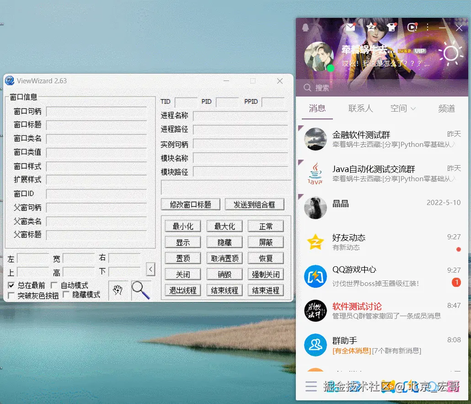Viewport: 471px width, 404px height.
Task: Click the 屏蔽 button
Action: [x=266, y=242]
